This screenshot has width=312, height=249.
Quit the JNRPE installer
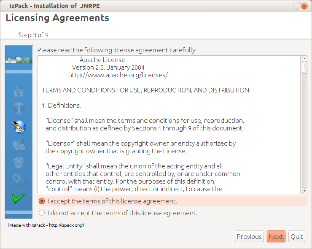pos(297,236)
